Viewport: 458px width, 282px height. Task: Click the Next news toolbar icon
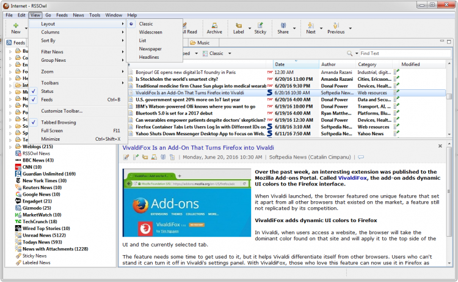pos(311,26)
